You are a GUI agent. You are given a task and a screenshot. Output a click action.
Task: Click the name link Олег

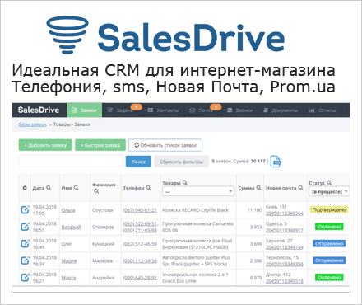[x=67, y=244]
